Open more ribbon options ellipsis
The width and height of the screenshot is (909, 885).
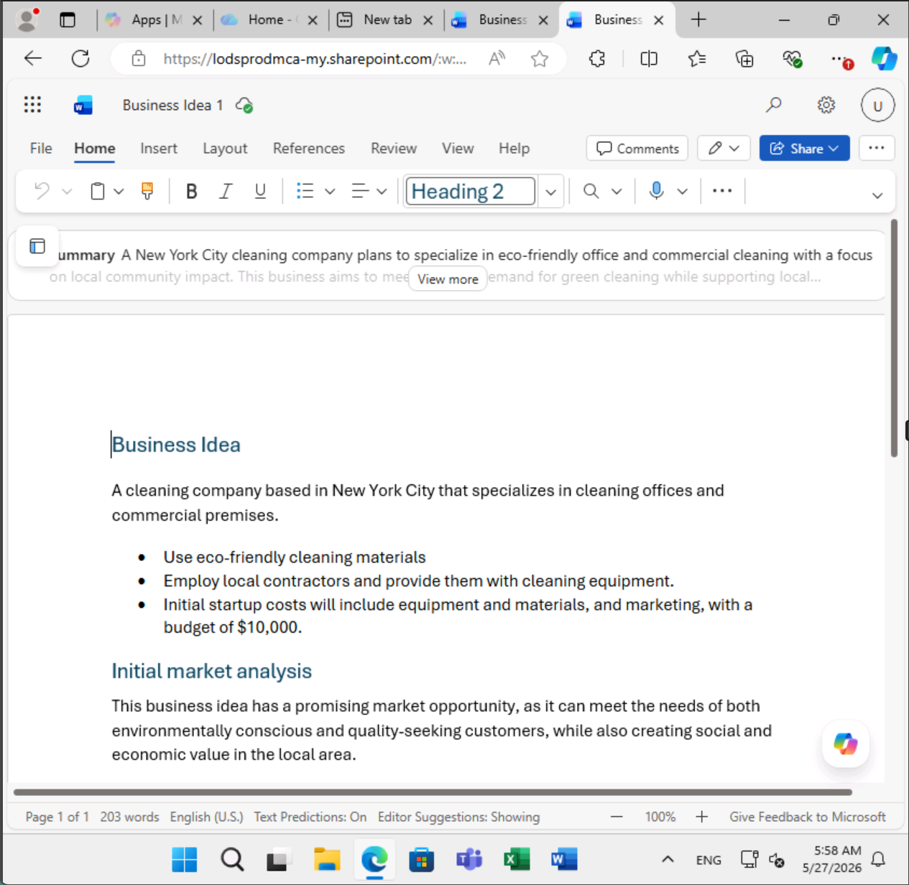coord(722,191)
